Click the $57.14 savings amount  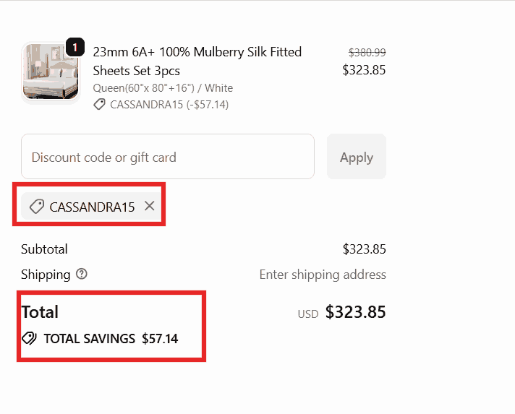point(160,338)
